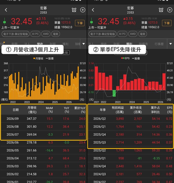174x183 pixels.
Task: Tap the 稅前純益 column header
Action: (x=118, y=110)
